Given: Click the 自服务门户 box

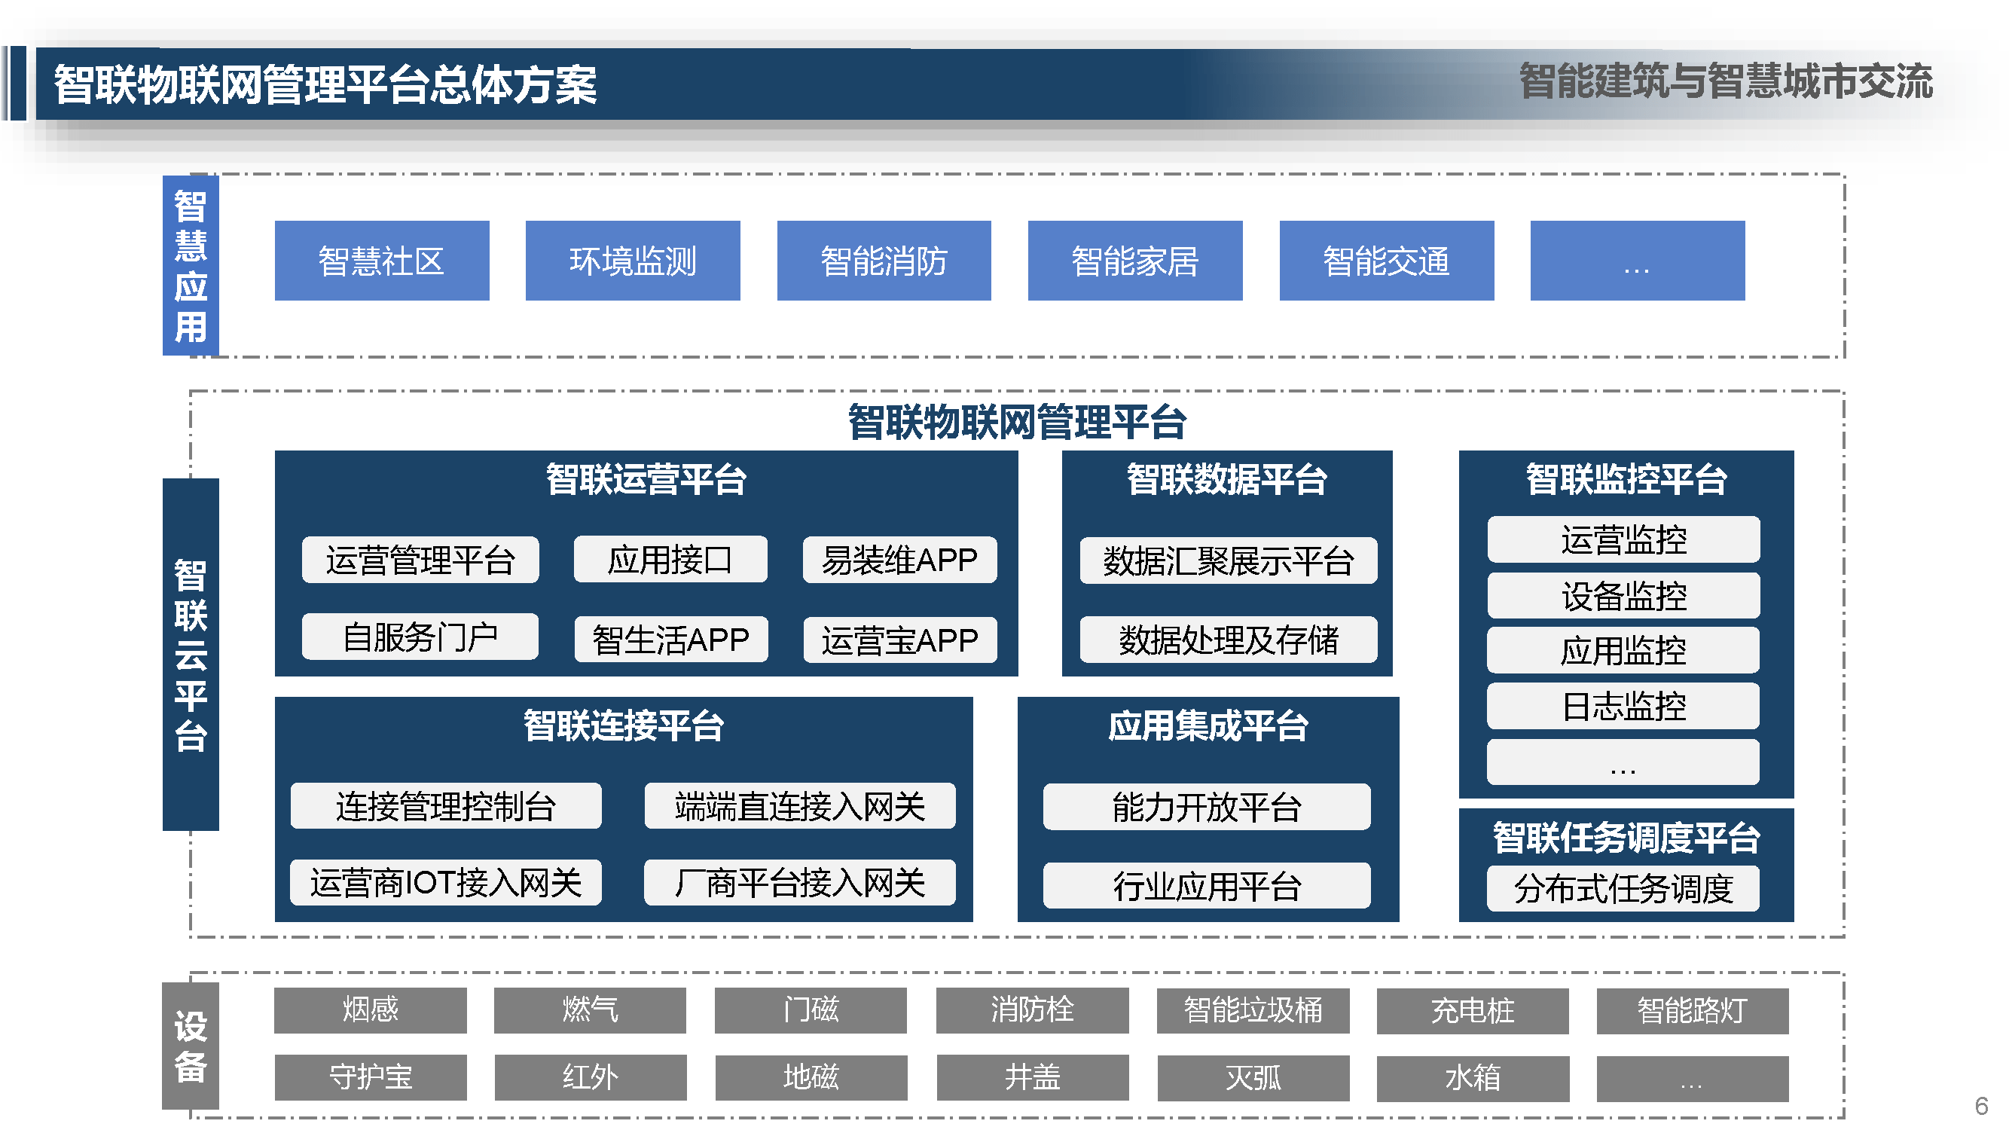Looking at the screenshot, I should (420, 637).
